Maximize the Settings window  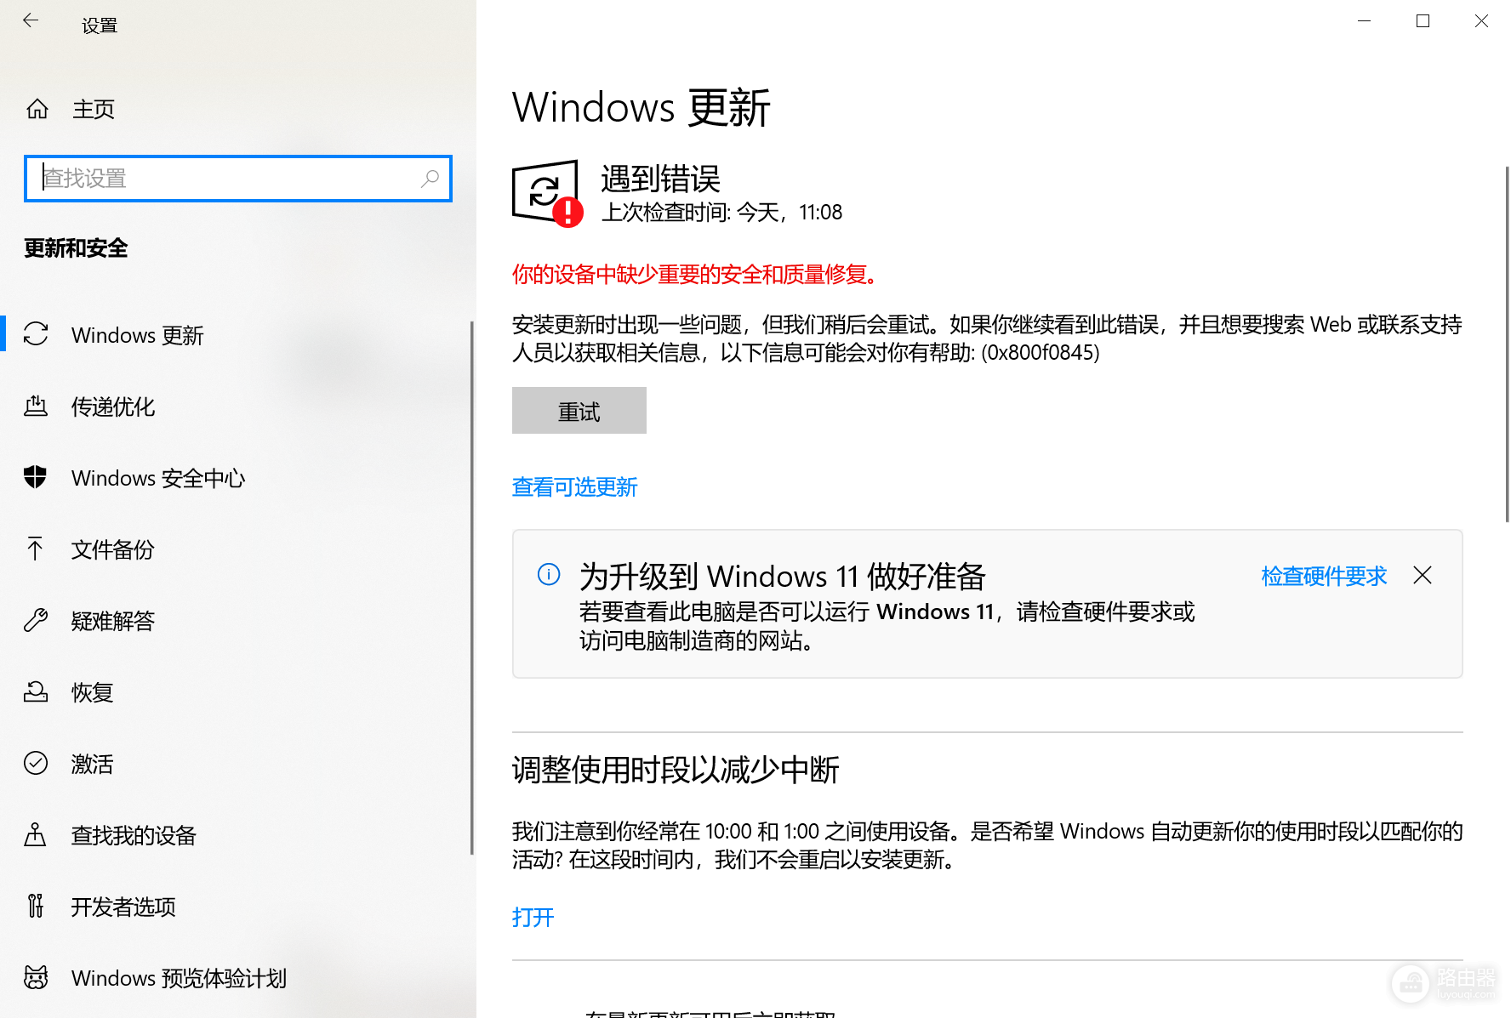tap(1423, 20)
